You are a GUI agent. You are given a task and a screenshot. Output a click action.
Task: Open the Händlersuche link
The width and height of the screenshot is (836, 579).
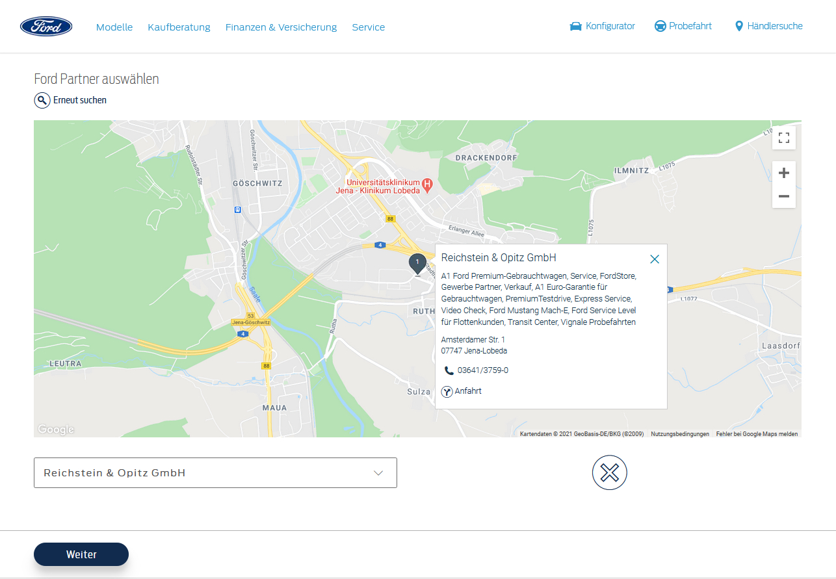[x=775, y=26]
